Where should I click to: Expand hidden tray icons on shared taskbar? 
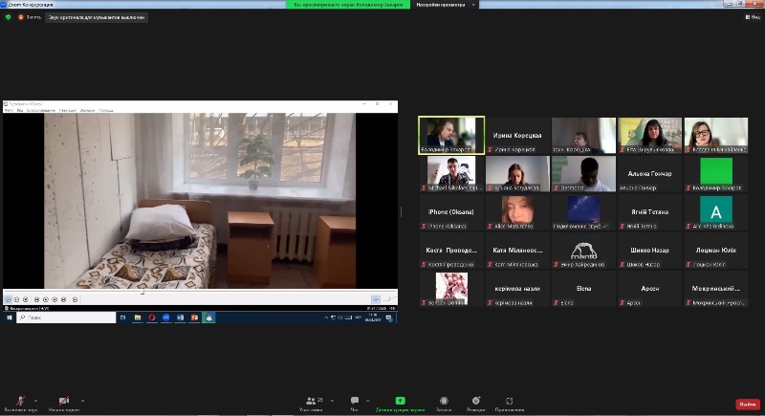326,317
